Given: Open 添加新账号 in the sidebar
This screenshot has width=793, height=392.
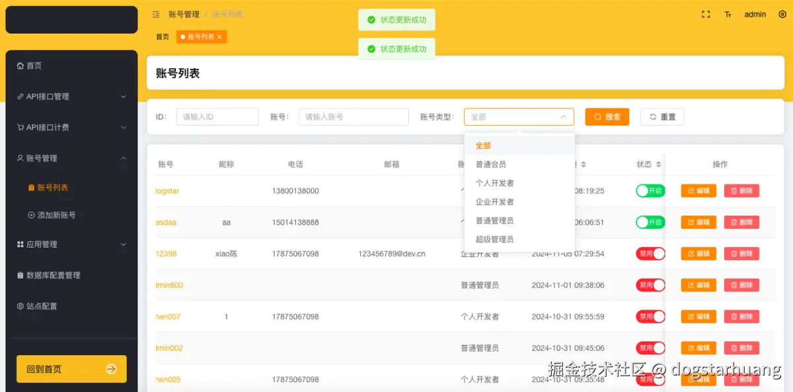Looking at the screenshot, I should (x=71, y=215).
